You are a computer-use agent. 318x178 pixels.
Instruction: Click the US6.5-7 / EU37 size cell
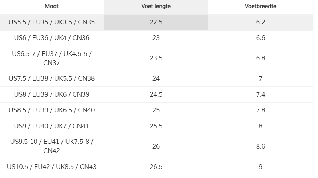coord(52,58)
